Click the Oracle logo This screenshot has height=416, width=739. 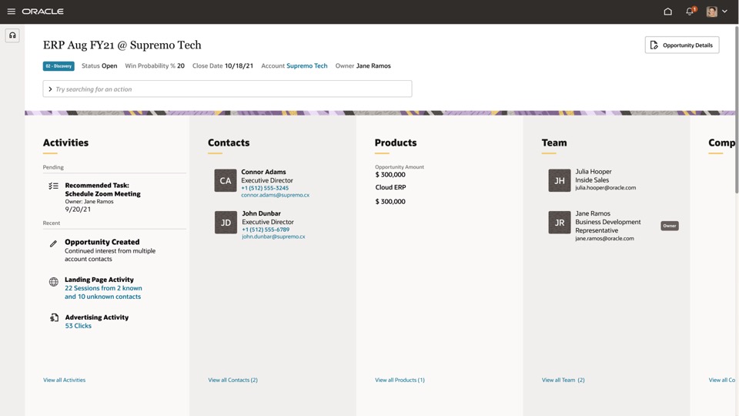point(43,12)
